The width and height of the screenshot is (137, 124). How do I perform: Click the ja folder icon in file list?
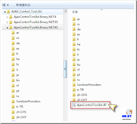74,59
